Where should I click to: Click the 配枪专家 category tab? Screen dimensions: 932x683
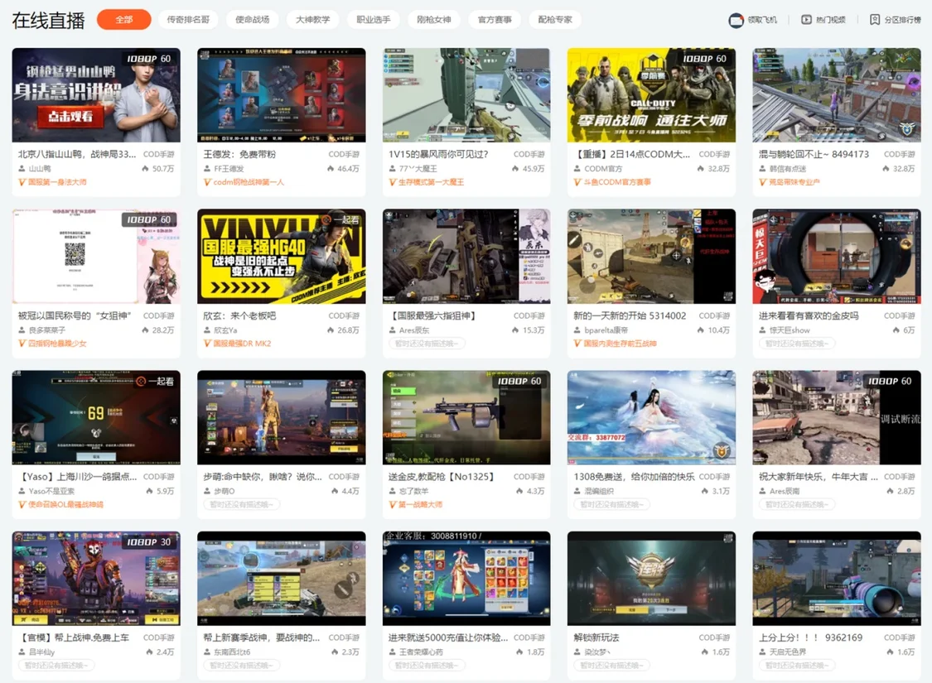[x=555, y=20]
